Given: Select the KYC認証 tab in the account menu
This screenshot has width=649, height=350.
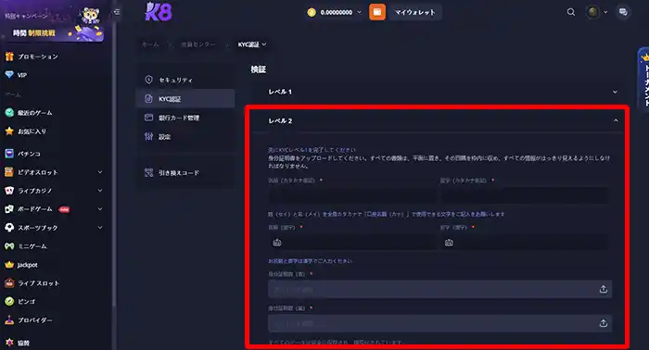Looking at the screenshot, I should [x=185, y=98].
